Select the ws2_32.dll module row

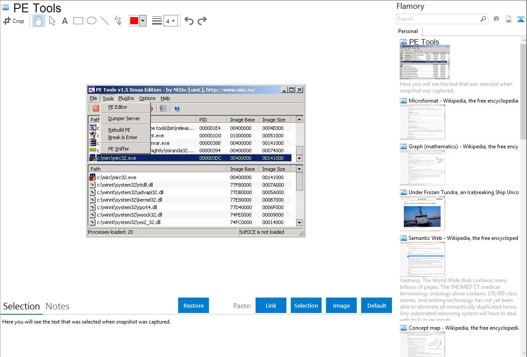(x=190, y=222)
